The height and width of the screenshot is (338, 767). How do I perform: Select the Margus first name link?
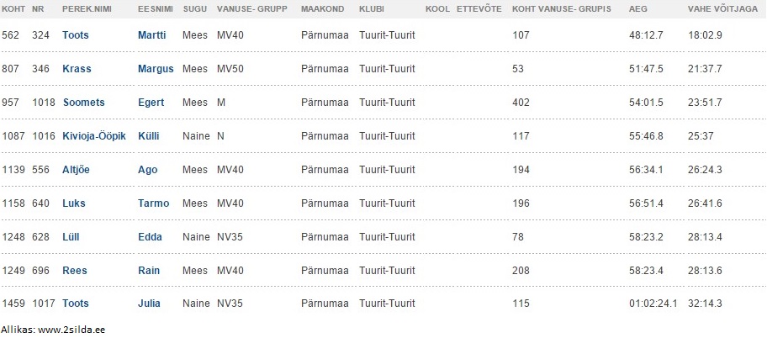156,69
